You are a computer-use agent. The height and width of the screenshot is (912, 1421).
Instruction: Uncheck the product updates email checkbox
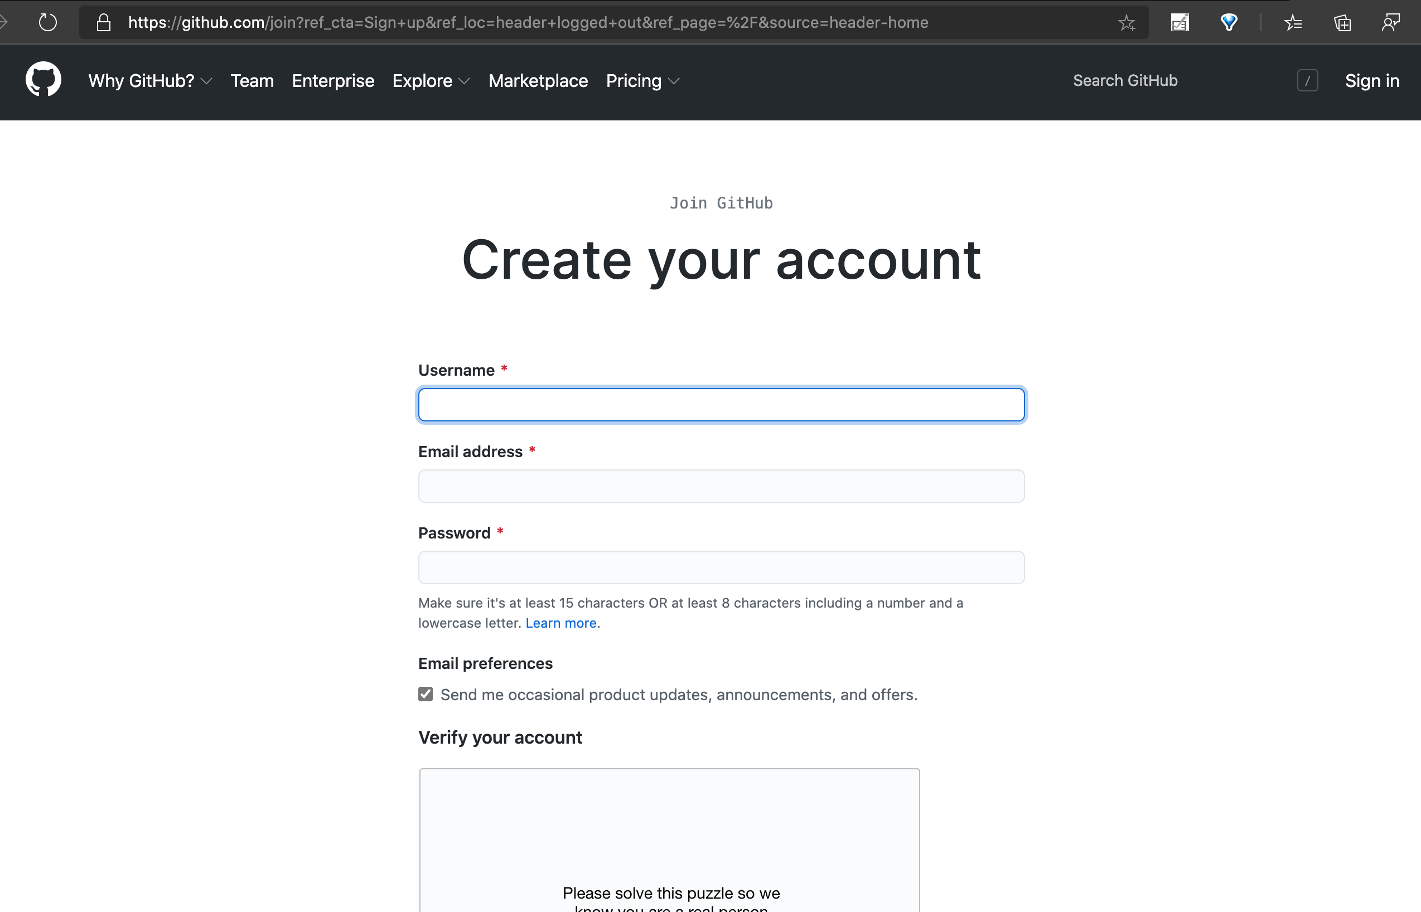[x=426, y=694]
